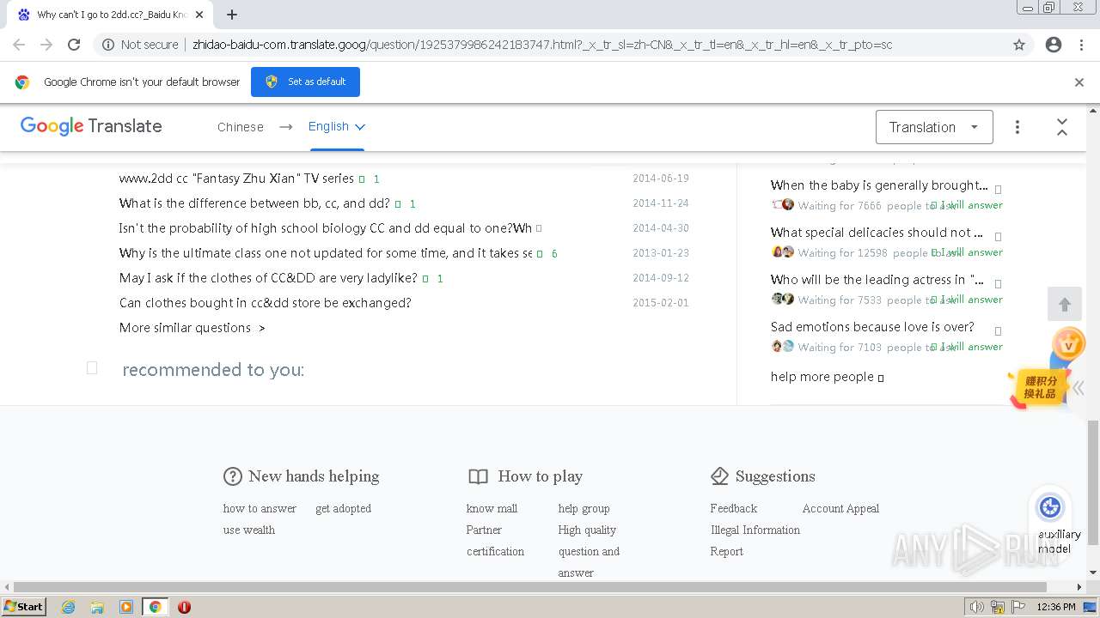Open 'difference between bb, cc, and dd' question
This screenshot has width=1100, height=618.
254,203
